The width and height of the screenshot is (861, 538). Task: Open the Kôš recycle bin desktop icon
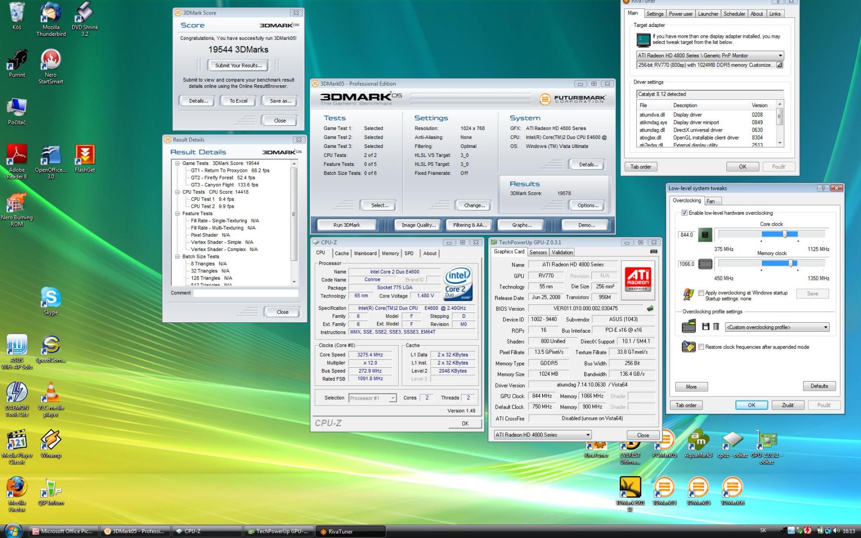pyautogui.click(x=16, y=16)
